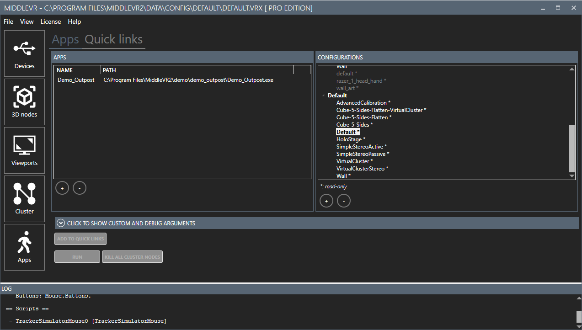This screenshot has width=582, height=330.
Task: Sort apps by PATH column header
Action: (x=197, y=70)
